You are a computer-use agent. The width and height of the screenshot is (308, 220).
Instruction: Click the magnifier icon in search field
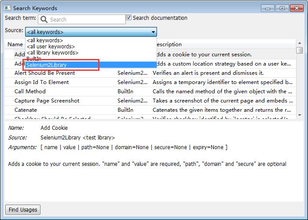point(44,19)
